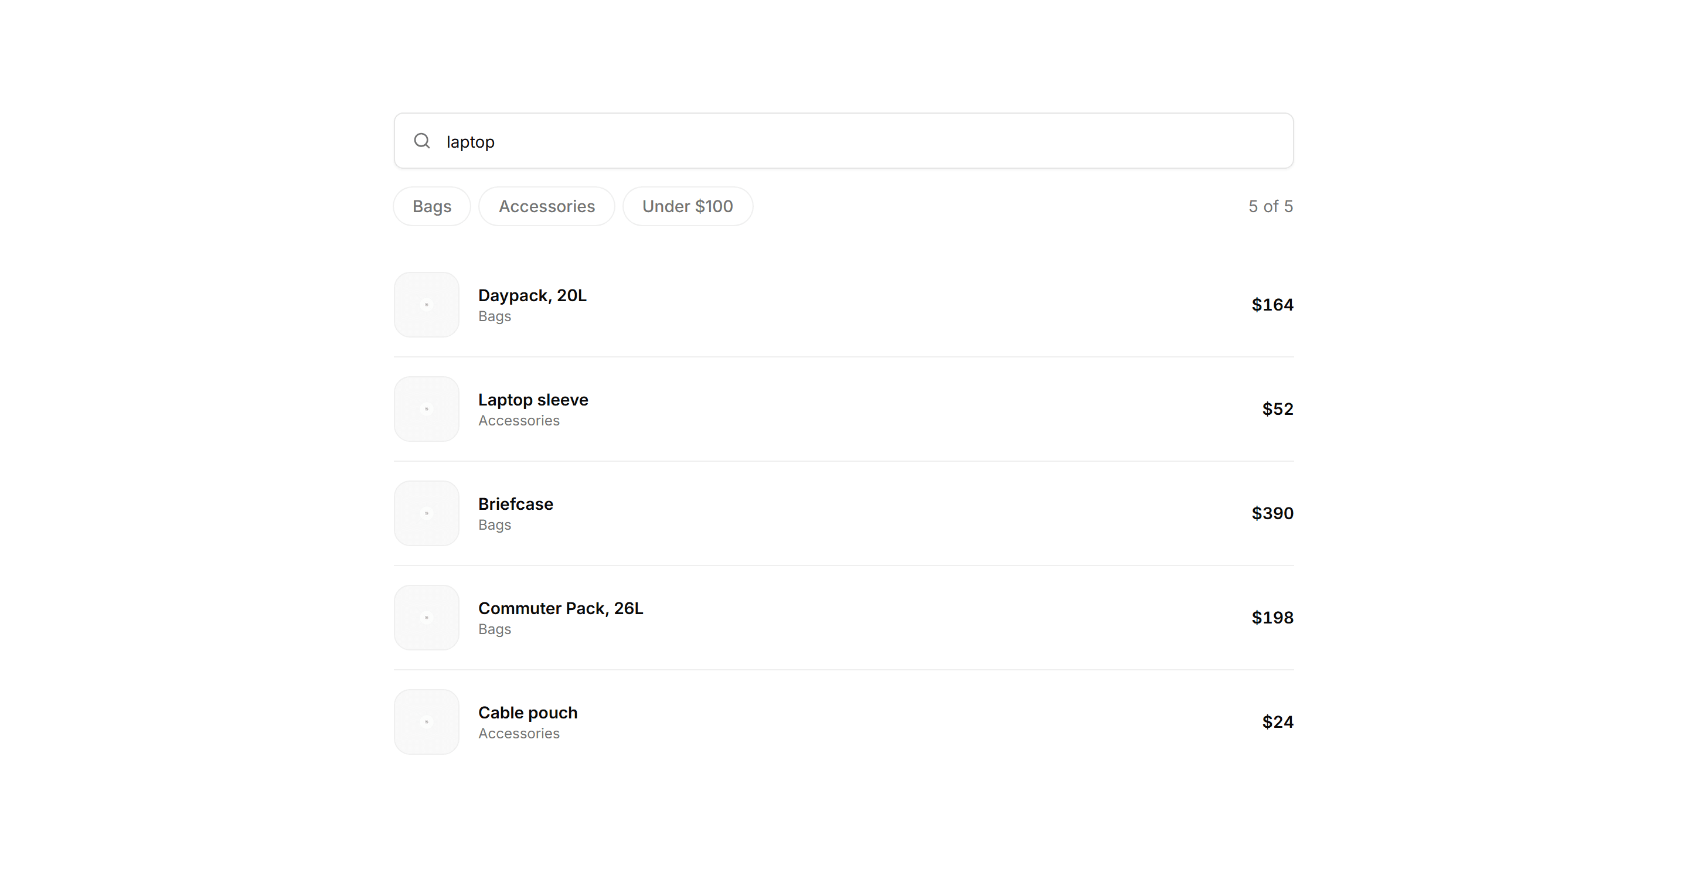Image resolution: width=1688 pixels, height=886 pixels.
Task: Click the $164 price of Daypack
Action: (x=1272, y=305)
